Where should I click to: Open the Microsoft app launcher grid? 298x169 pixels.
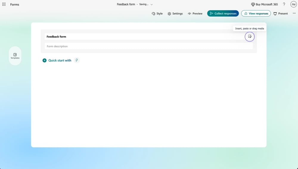click(4, 4)
